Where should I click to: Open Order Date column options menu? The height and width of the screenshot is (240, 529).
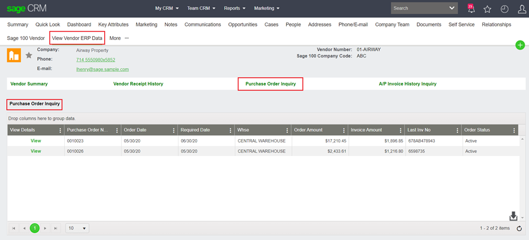click(174, 130)
